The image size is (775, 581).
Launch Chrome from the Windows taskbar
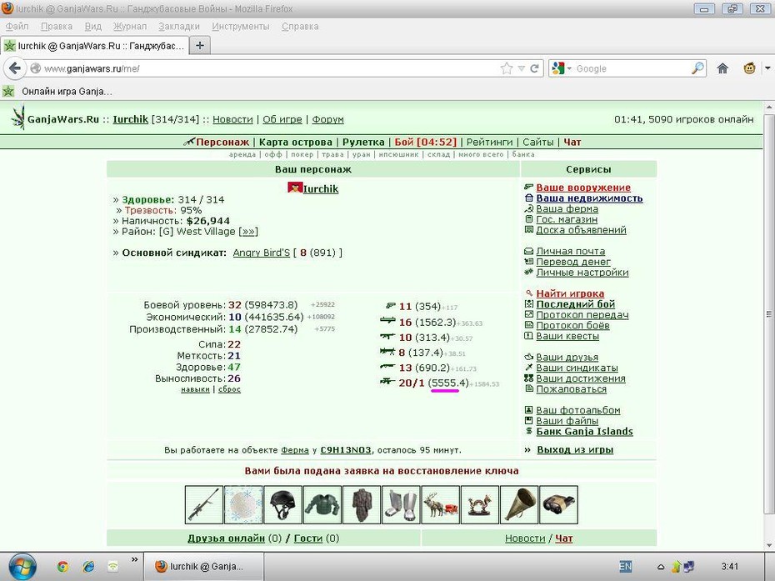click(x=62, y=567)
